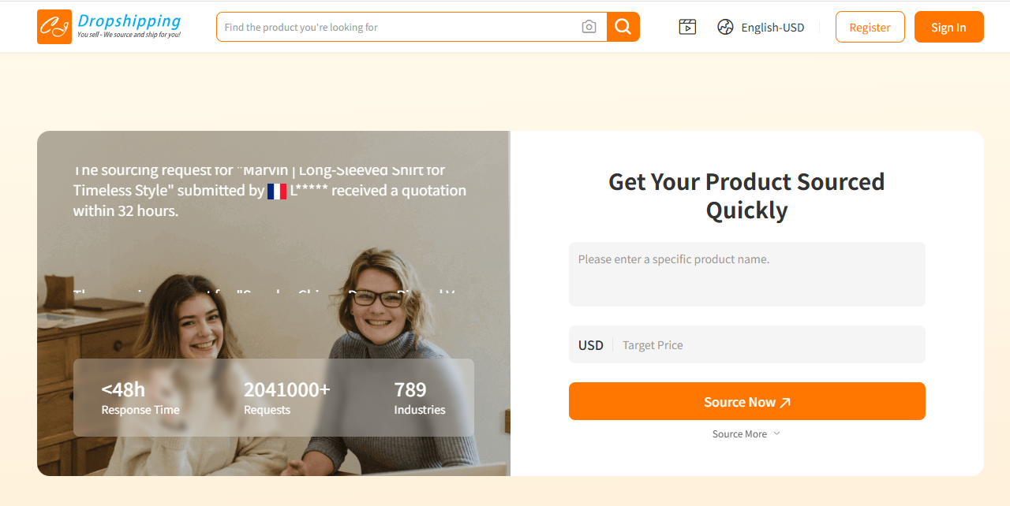This screenshot has width=1010, height=506.
Task: Click the testimonial image panel
Action: (274, 303)
